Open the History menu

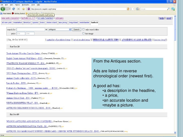click(17, 5)
